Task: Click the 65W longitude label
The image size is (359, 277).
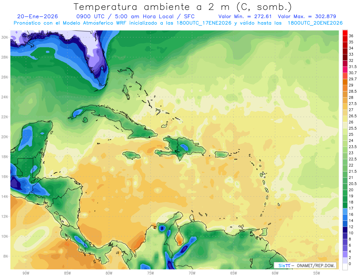Action: [234, 273]
